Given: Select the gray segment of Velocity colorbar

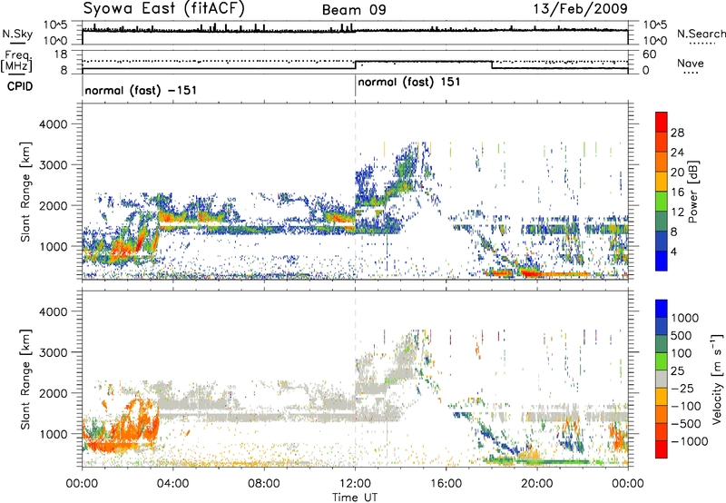Looking at the screenshot, I should 662,380.
